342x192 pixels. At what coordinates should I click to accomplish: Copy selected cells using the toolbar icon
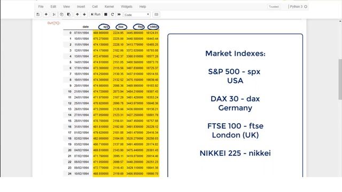[61, 14]
